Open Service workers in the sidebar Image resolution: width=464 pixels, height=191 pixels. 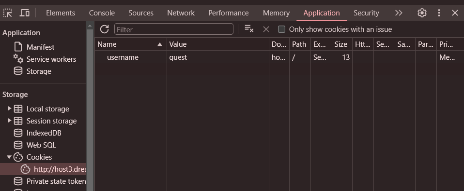pos(51,59)
